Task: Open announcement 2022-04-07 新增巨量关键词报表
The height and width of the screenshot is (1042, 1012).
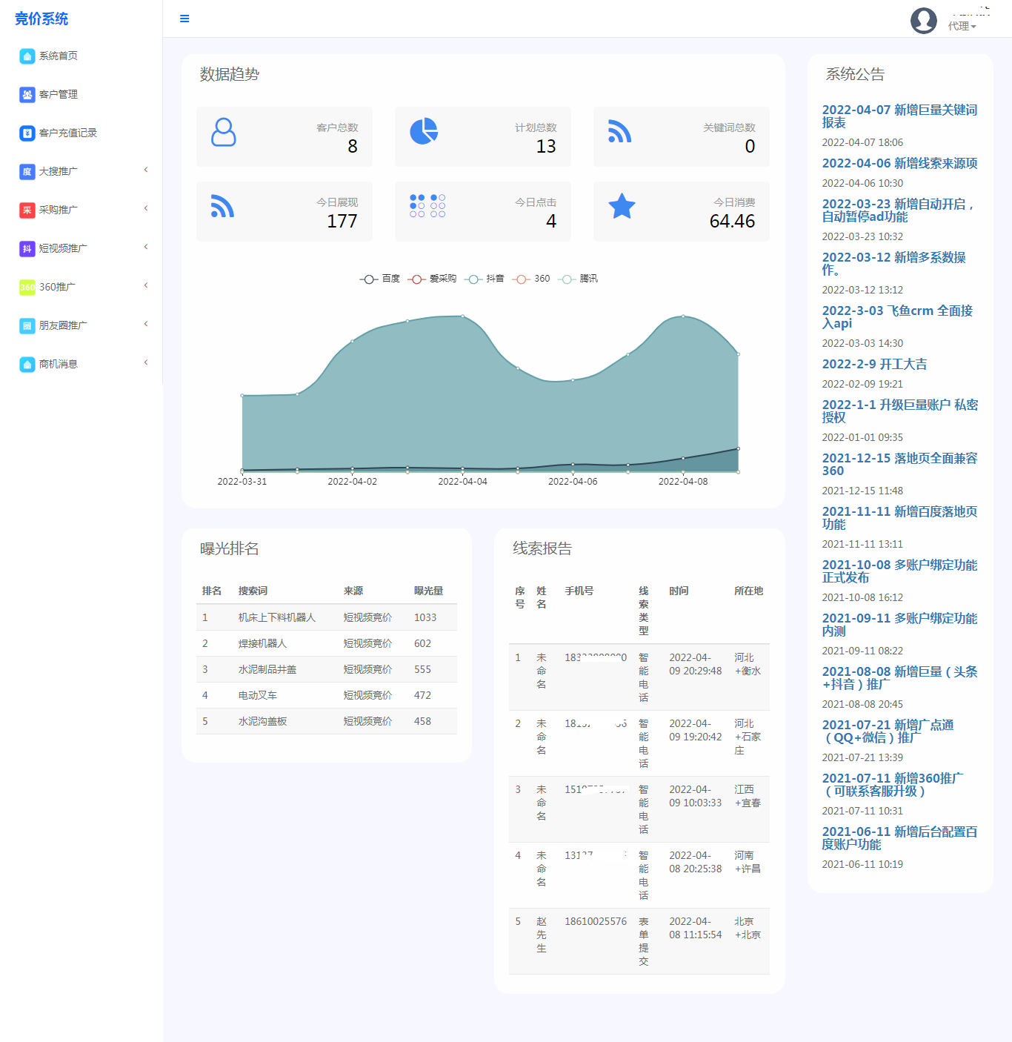Action: point(899,116)
